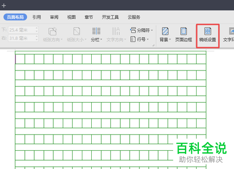Click the 文字环绕 icon at ribbon edge
The width and height of the screenshot is (234, 169).
click(x=231, y=31)
